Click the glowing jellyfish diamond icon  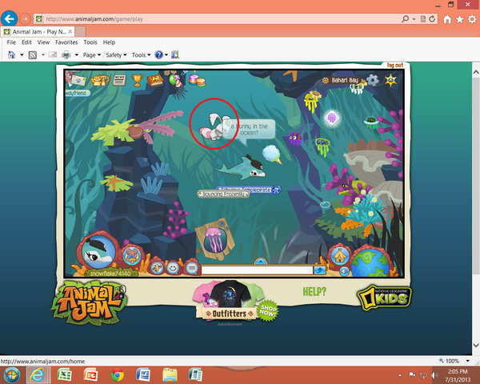[332, 118]
